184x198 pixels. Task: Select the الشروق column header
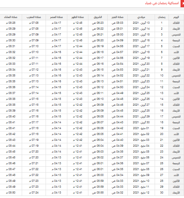pyautogui.click(x=98, y=17)
